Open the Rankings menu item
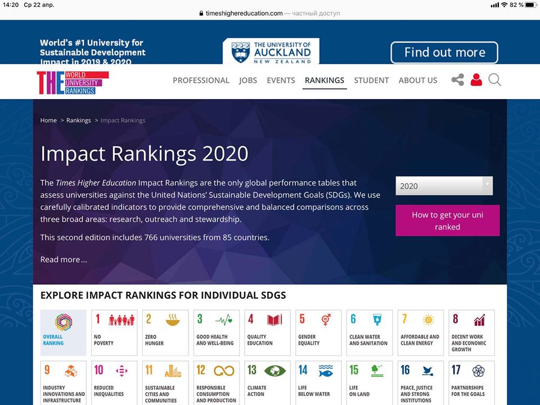Image resolution: width=540 pixels, height=405 pixels. (x=324, y=80)
